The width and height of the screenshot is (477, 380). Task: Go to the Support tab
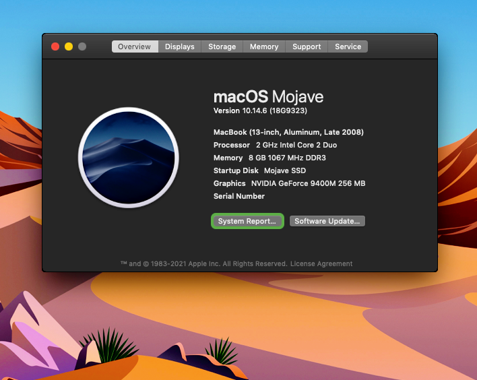(307, 46)
